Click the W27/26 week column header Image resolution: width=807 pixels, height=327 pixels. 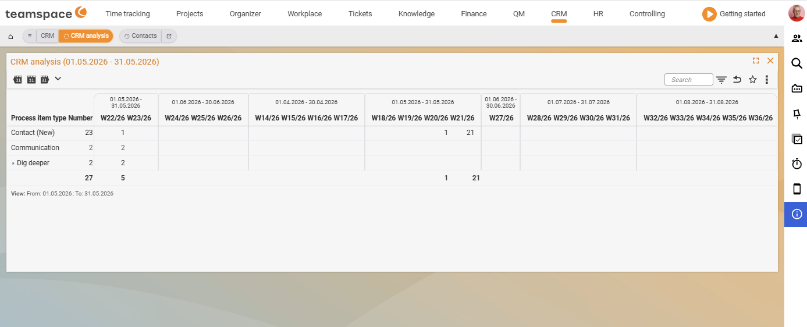(501, 118)
